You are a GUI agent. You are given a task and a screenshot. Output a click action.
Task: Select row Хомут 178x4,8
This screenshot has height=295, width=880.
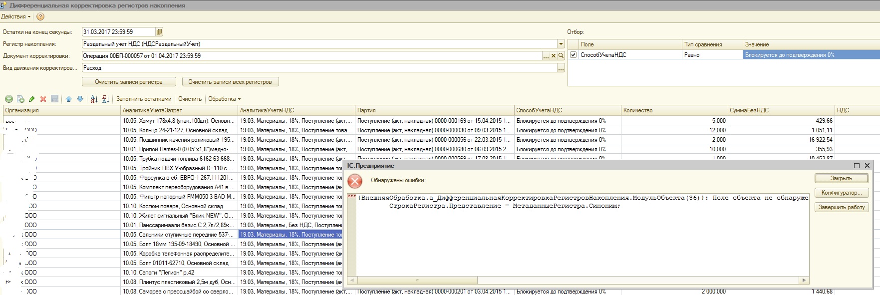179,121
